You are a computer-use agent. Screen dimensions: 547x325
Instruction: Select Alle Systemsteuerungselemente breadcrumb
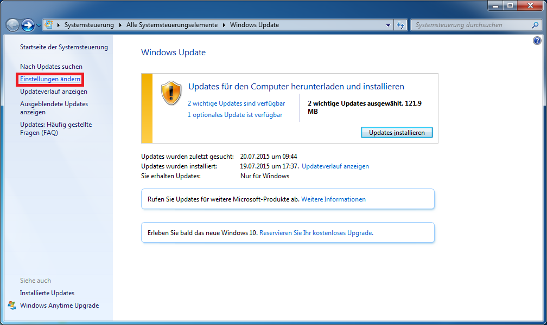pos(171,25)
